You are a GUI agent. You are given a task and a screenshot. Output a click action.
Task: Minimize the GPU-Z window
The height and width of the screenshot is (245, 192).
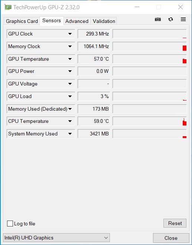click(x=137, y=7)
